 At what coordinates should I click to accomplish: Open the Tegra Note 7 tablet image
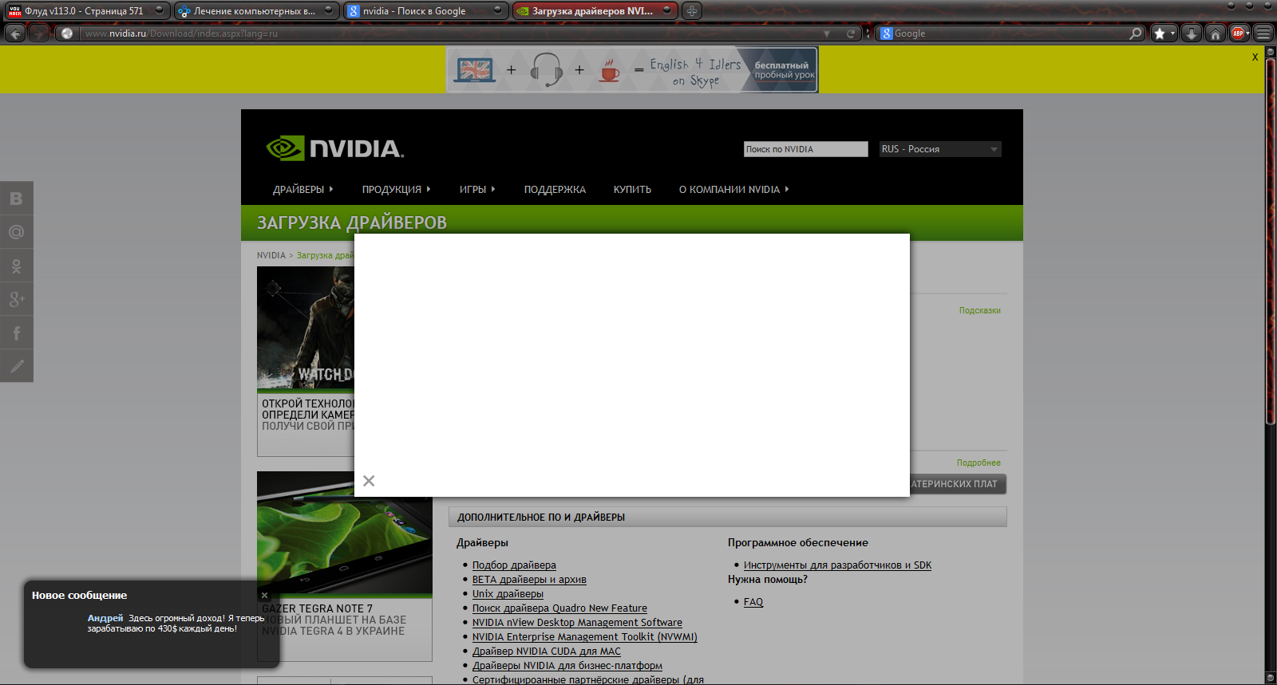(345, 533)
